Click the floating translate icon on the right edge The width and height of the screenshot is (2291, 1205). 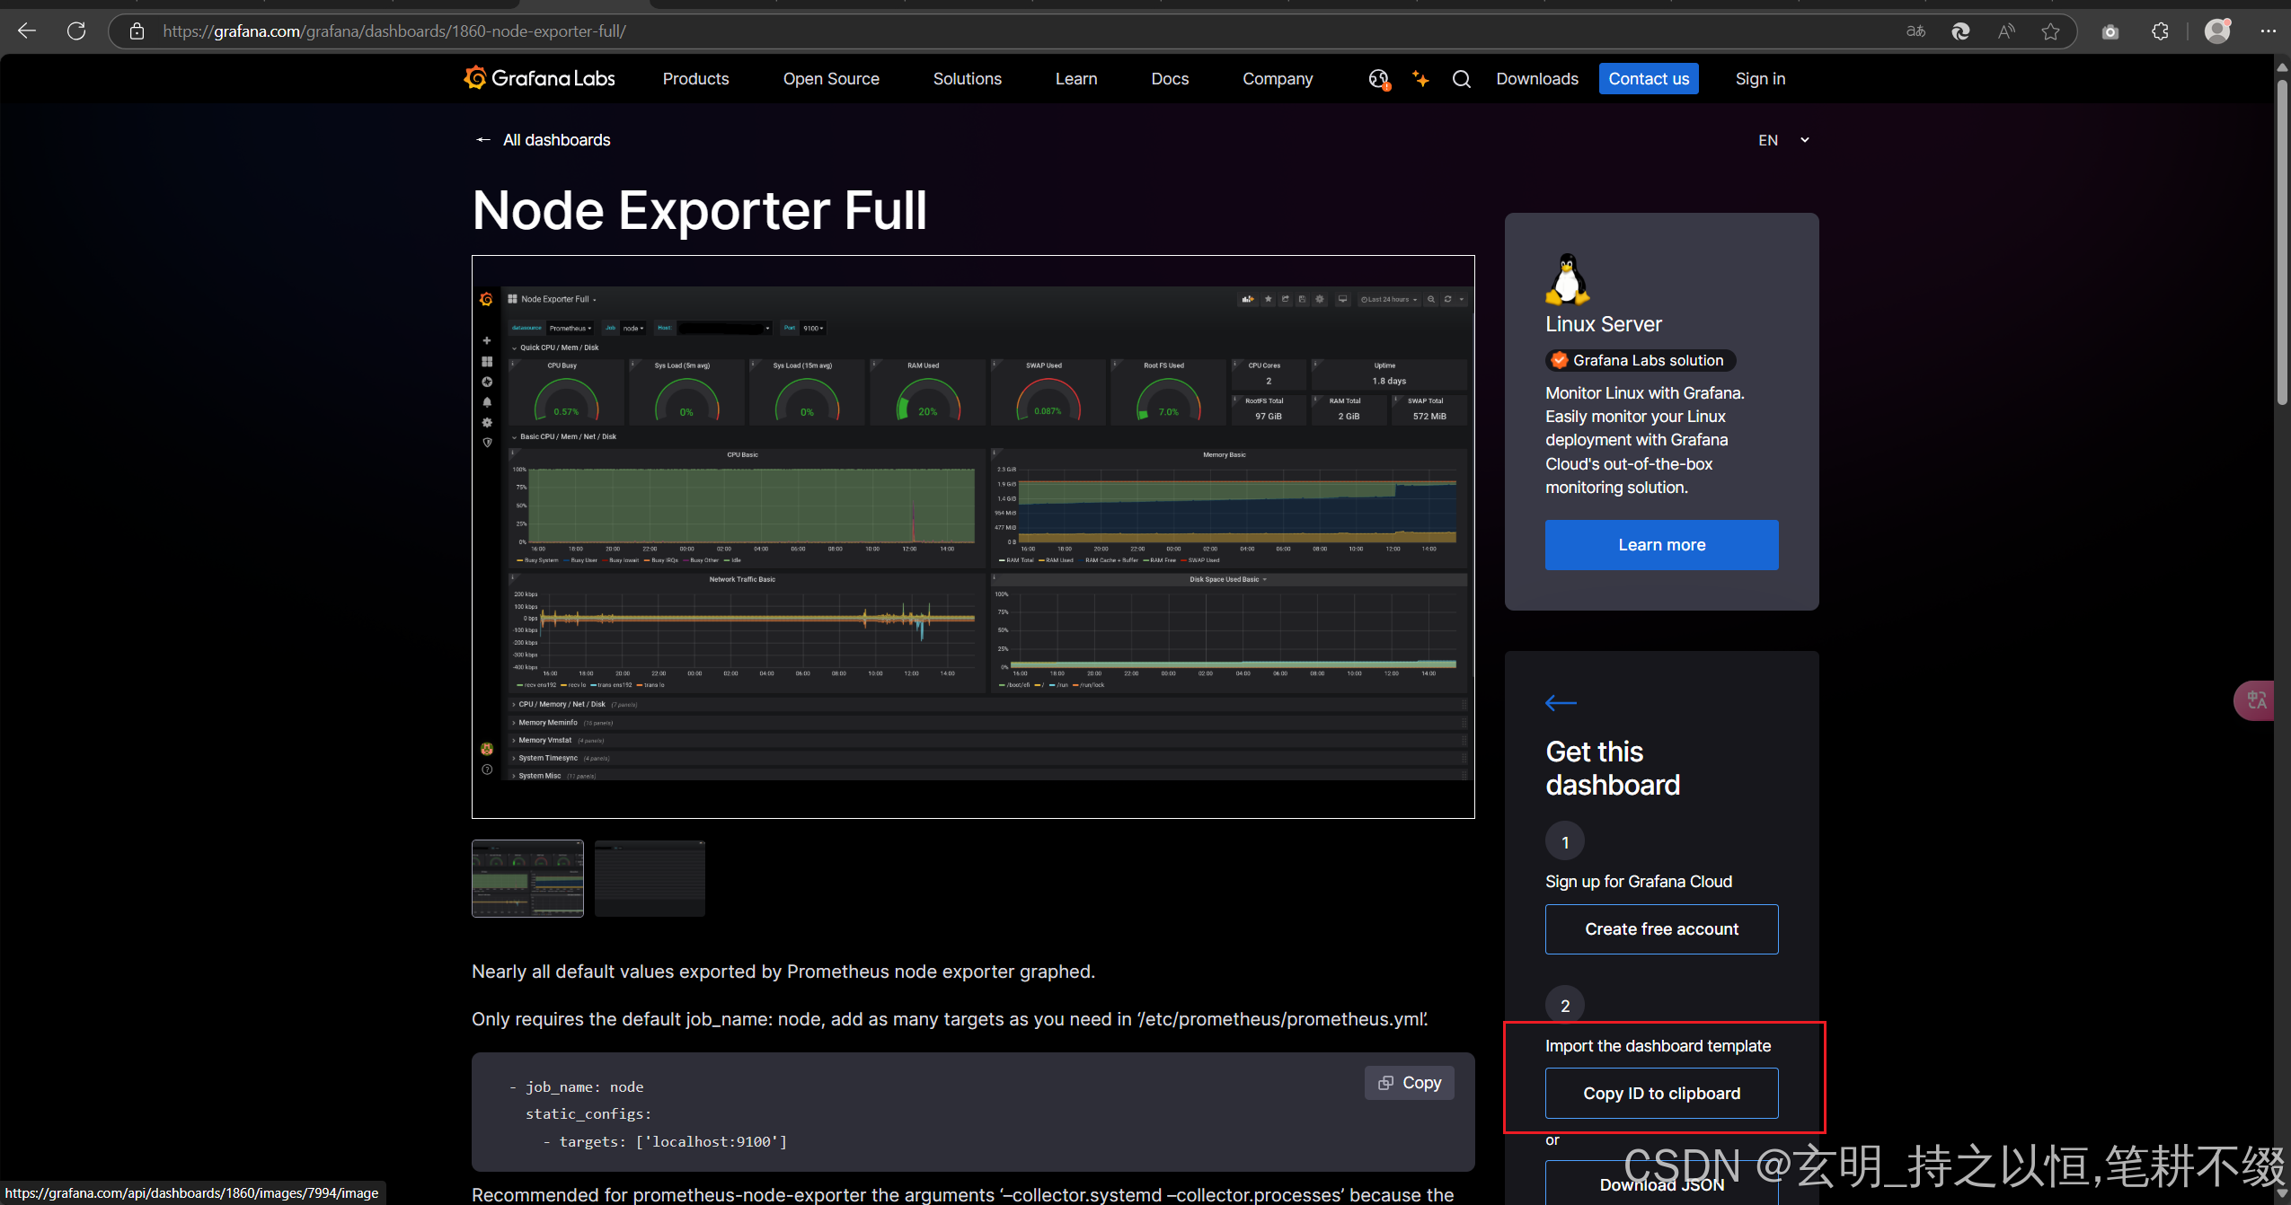2257,700
